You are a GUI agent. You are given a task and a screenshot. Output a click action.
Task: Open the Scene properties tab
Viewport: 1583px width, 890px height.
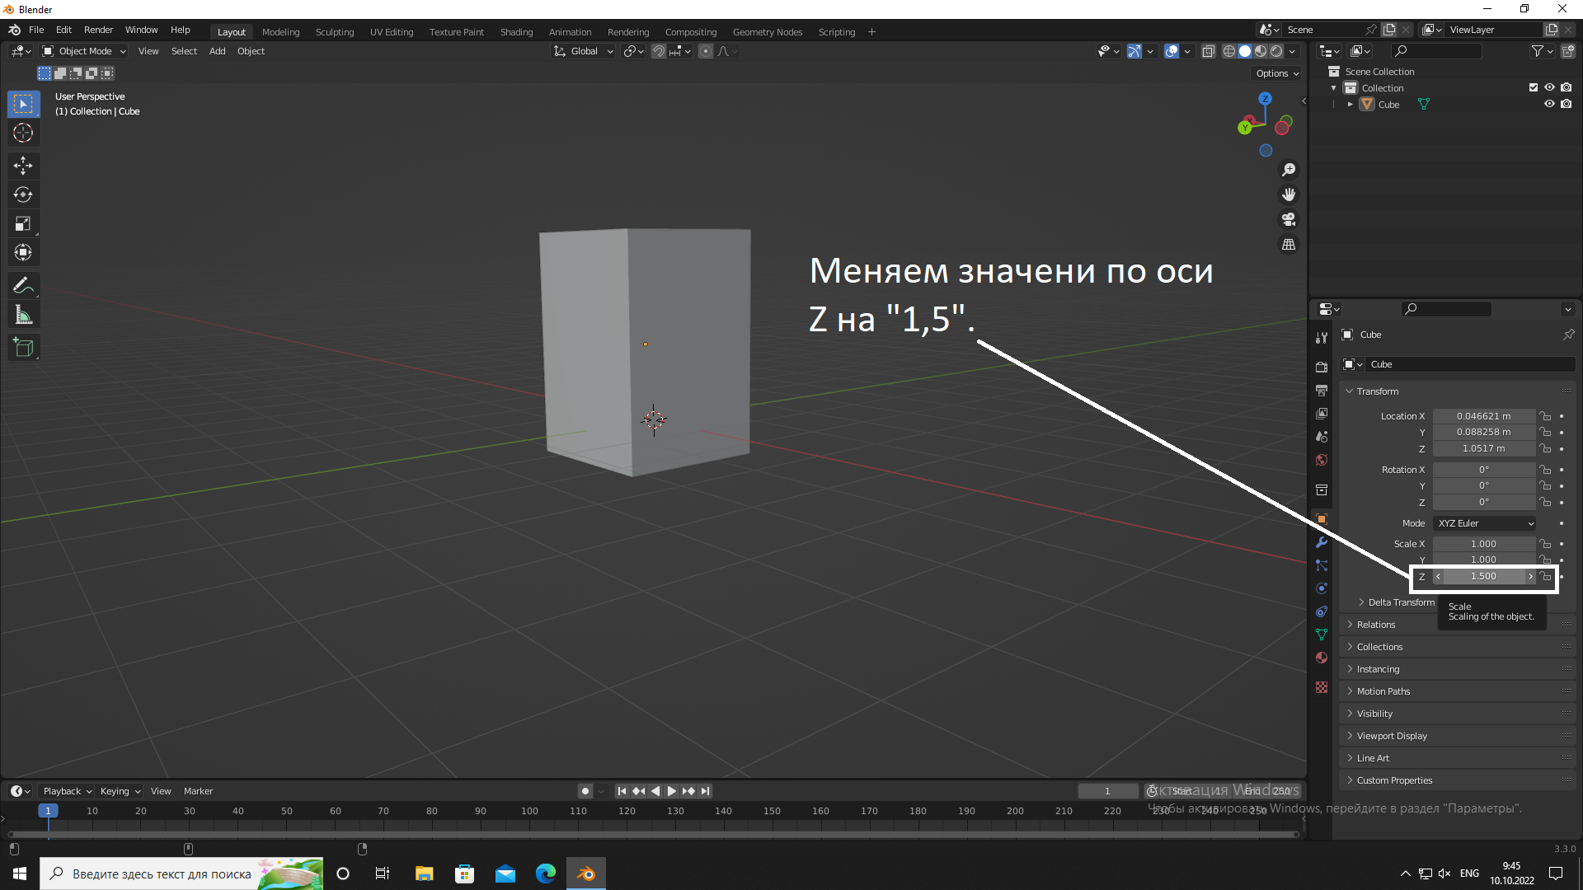[1322, 436]
